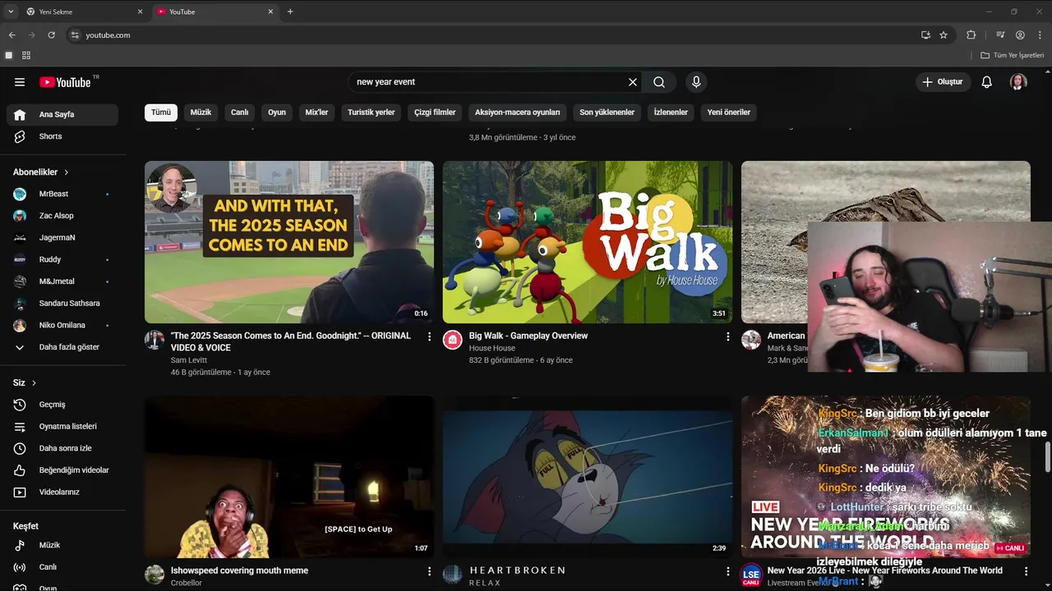Click the Crobellor channel name
This screenshot has height=591, width=1052.
[187, 583]
